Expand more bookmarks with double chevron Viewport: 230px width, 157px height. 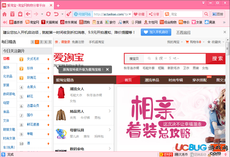[224, 22]
